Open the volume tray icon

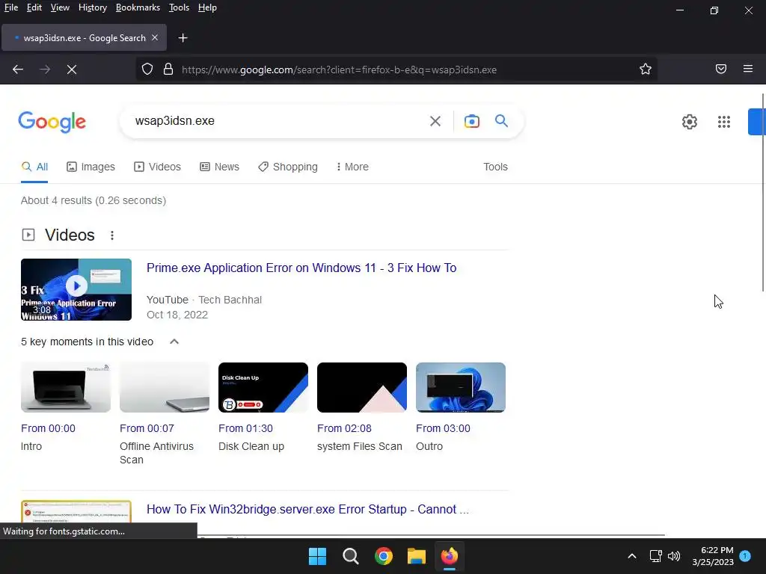(674, 556)
